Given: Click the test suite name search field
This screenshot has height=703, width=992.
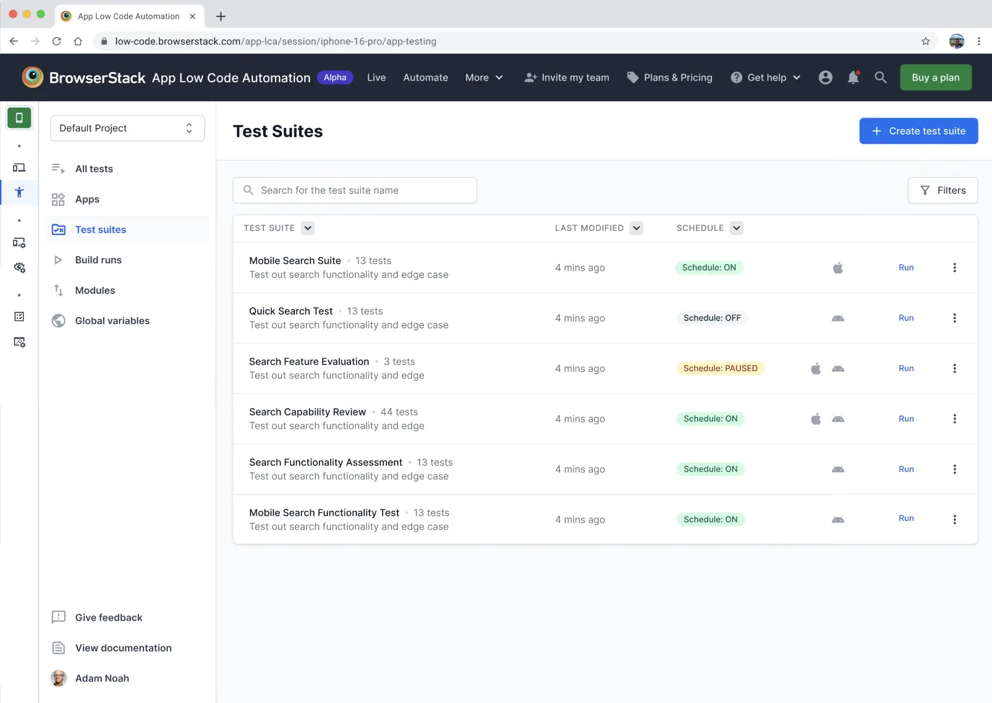Looking at the screenshot, I should coord(354,190).
